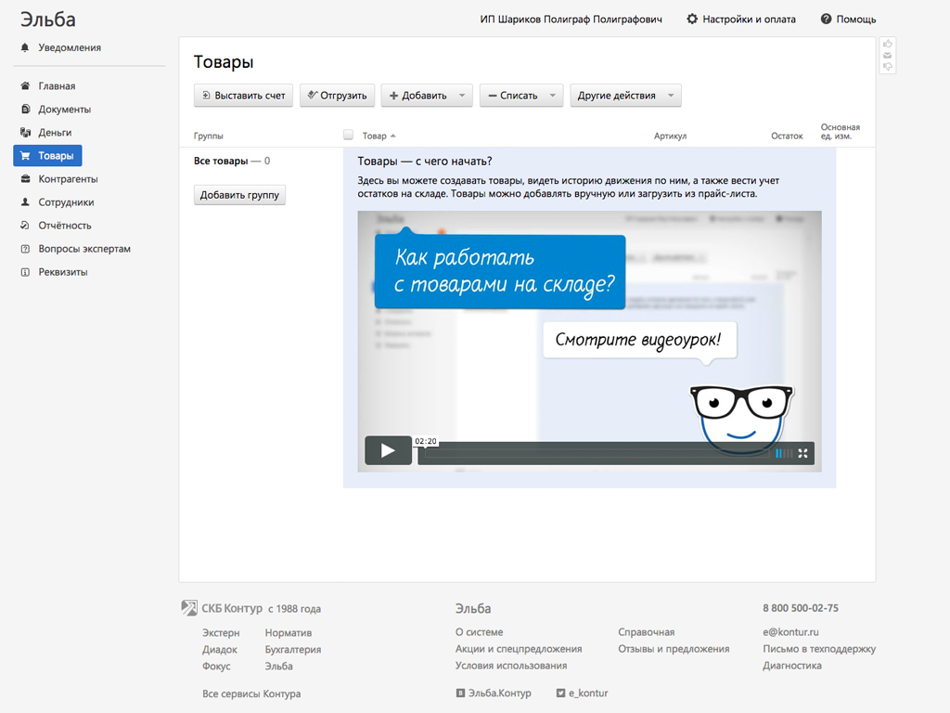Open Все сервисы Контура link
This screenshot has width=950, height=713.
[x=251, y=694]
